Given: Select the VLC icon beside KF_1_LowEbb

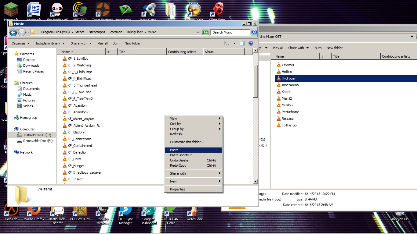Looking at the screenshot, I should (64, 58).
